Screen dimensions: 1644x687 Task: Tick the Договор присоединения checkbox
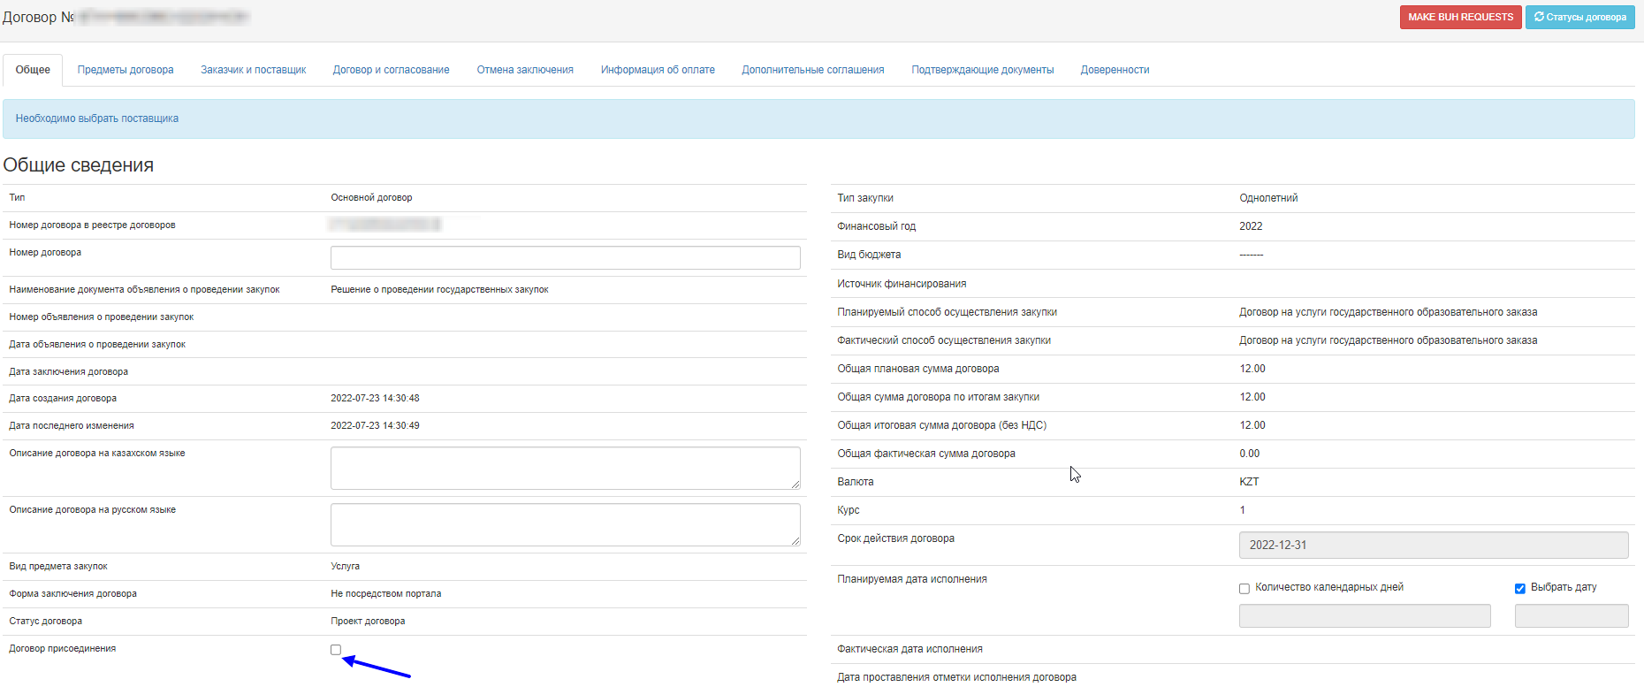[336, 650]
